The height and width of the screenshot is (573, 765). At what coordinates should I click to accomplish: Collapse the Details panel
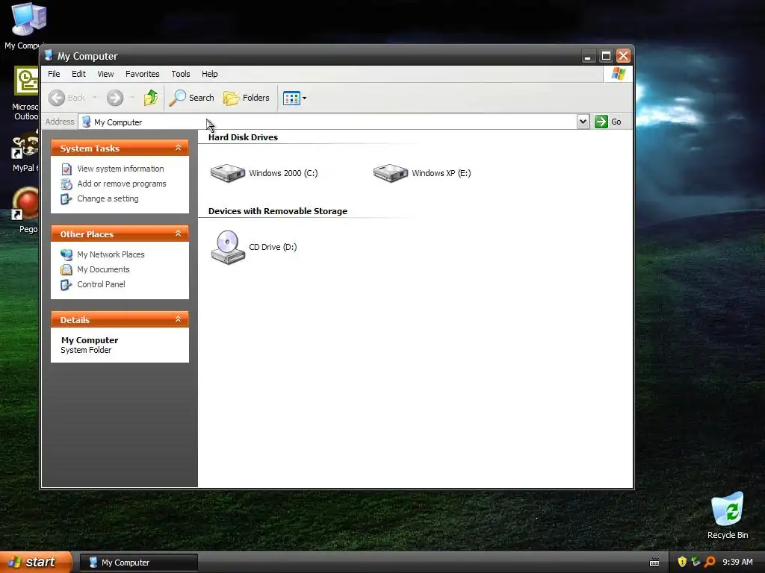[178, 319]
